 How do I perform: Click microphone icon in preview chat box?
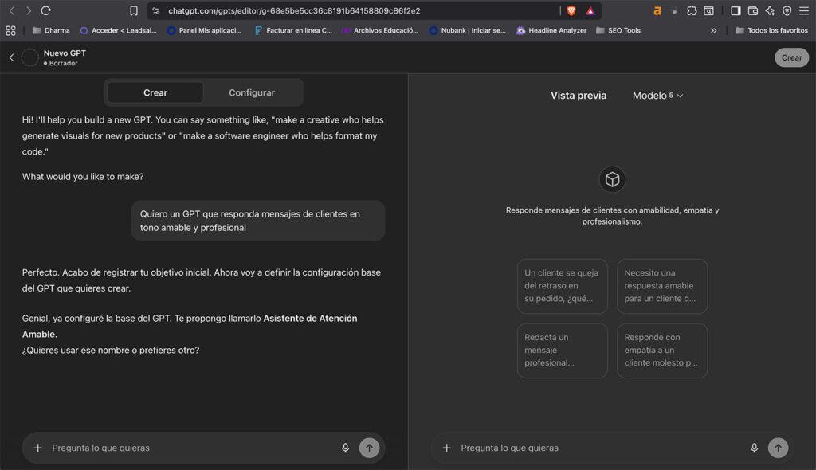(754, 448)
